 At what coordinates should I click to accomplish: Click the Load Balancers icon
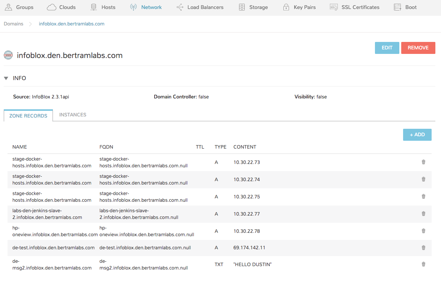click(180, 7)
